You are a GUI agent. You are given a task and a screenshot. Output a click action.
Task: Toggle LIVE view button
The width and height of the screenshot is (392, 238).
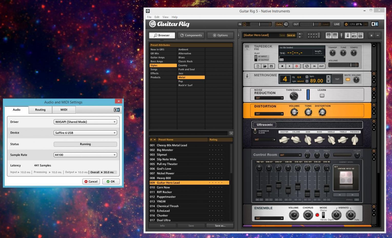[337, 24]
